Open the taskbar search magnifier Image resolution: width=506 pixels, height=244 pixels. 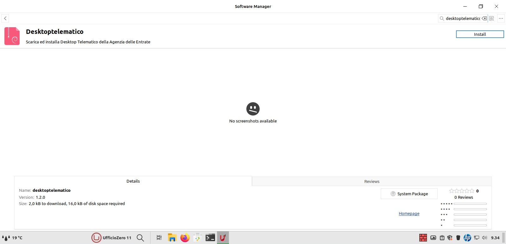(x=140, y=238)
